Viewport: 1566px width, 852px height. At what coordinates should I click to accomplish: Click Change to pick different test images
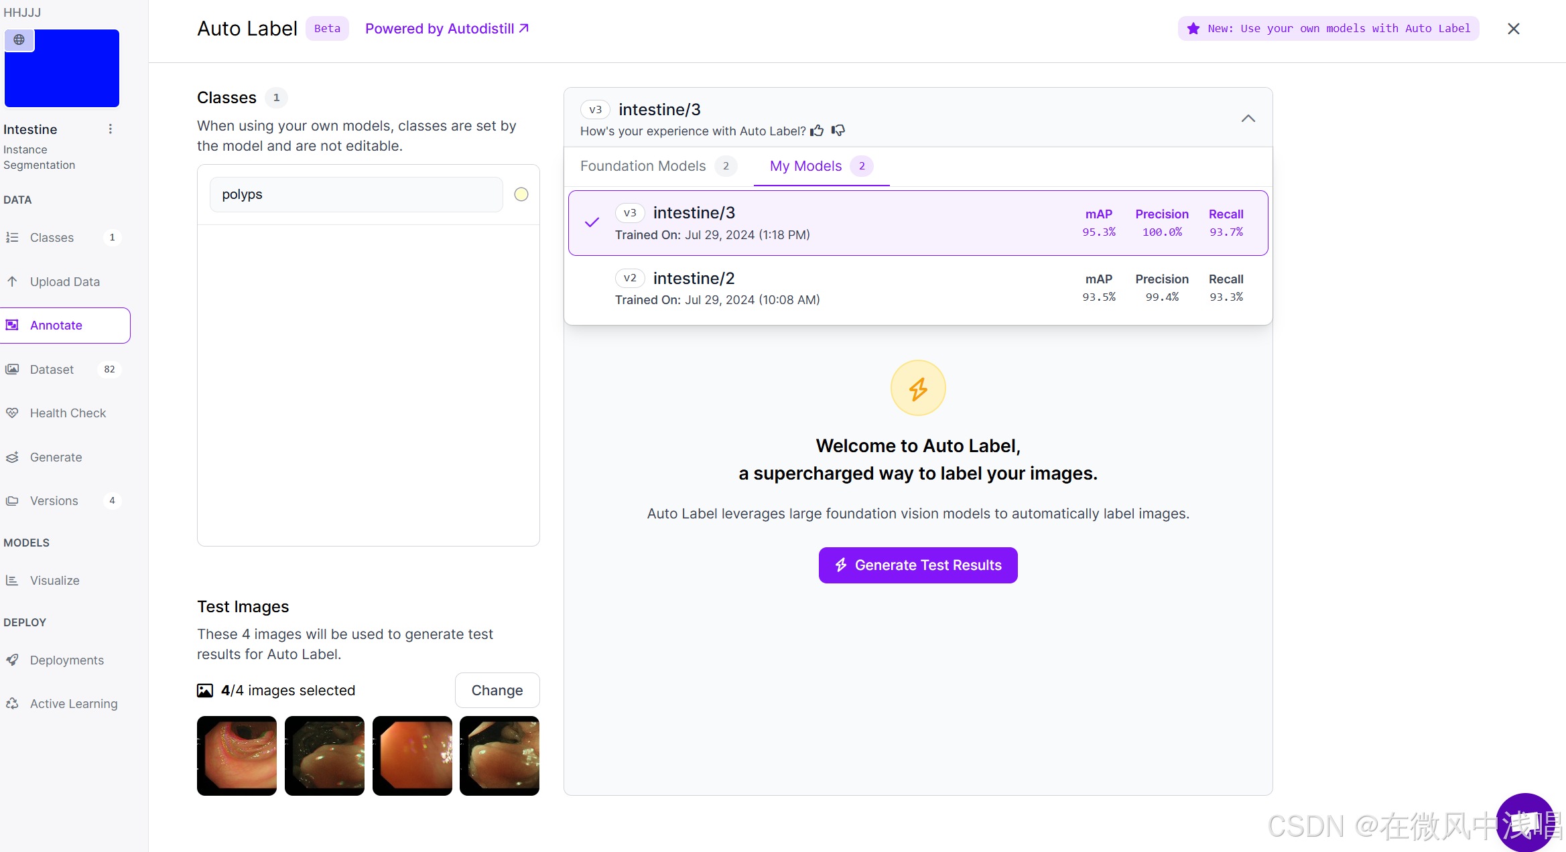click(497, 690)
